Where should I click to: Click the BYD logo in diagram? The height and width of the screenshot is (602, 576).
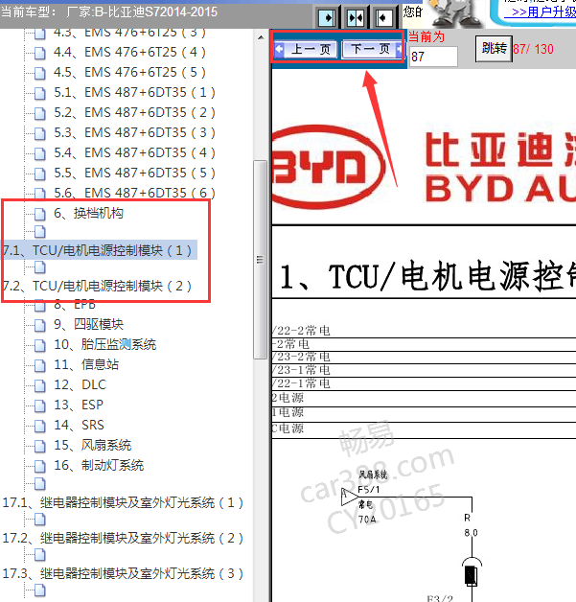pyautogui.click(x=328, y=167)
